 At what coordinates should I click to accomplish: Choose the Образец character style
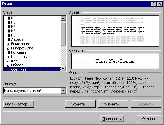click(x=32, y=65)
